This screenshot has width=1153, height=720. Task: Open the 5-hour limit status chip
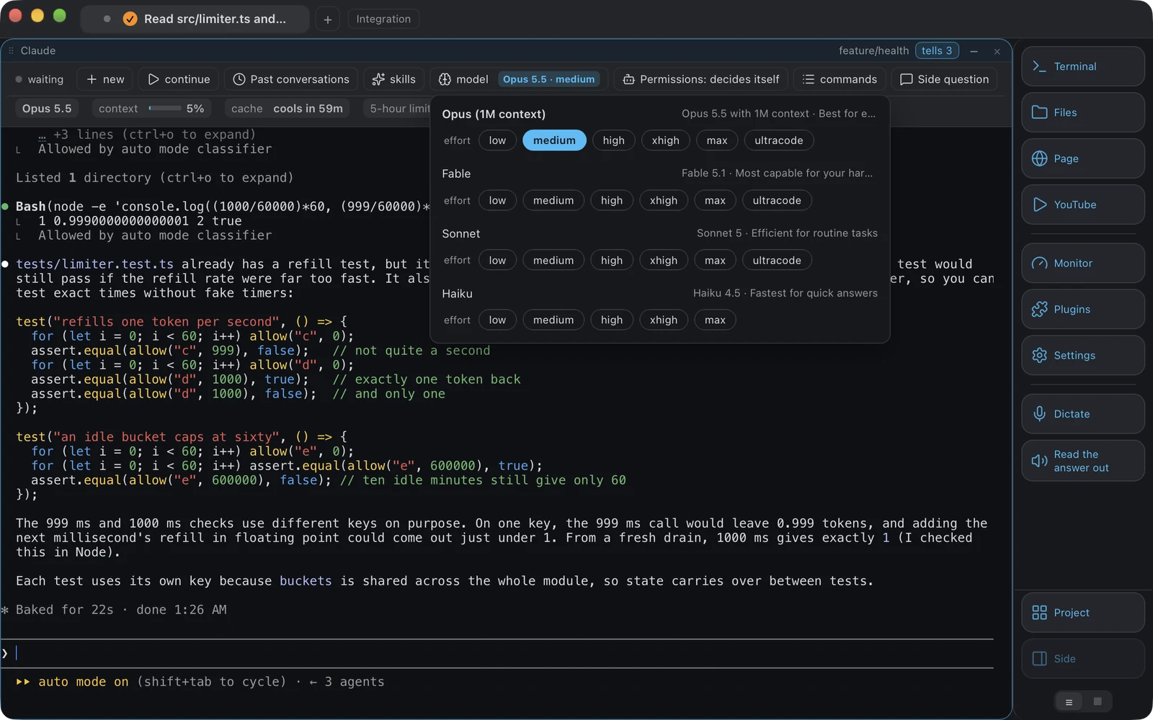click(400, 109)
